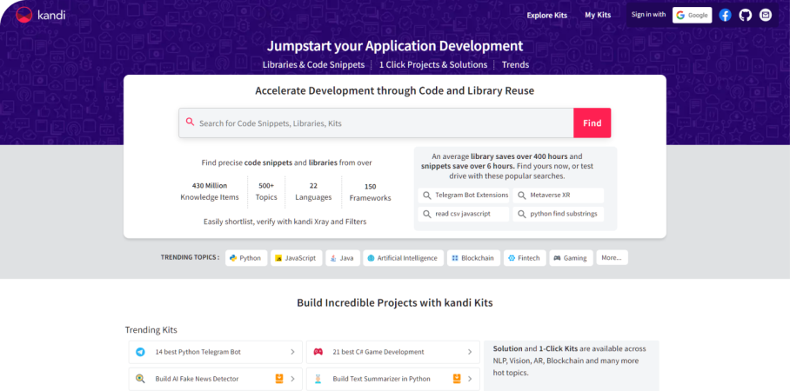This screenshot has width=790, height=391.
Task: Open Build AI Fake News Detector kit
Action: 216,379
